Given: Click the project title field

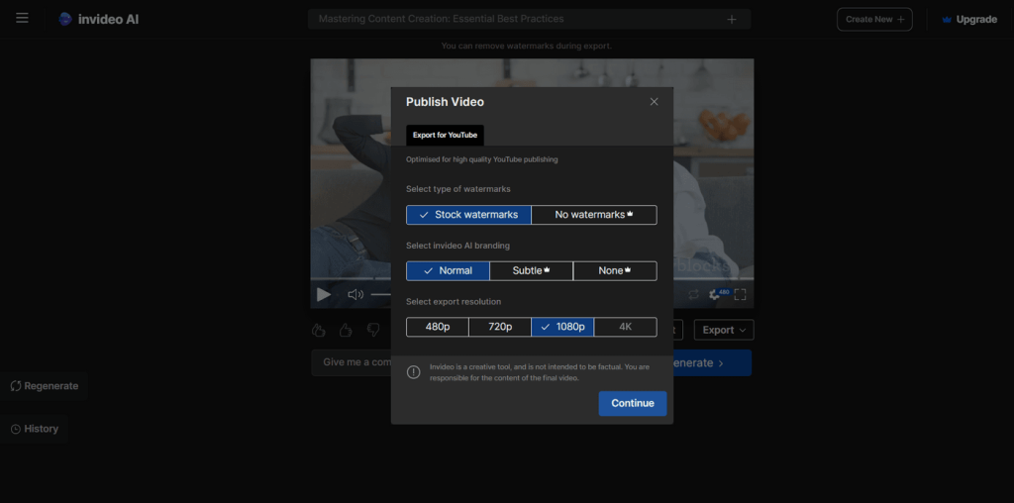Looking at the screenshot, I should click(529, 20).
